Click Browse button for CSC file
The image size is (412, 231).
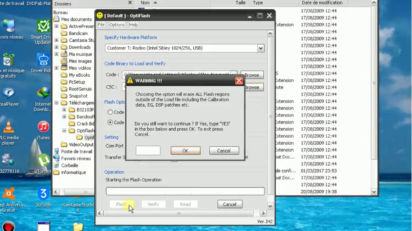252,87
